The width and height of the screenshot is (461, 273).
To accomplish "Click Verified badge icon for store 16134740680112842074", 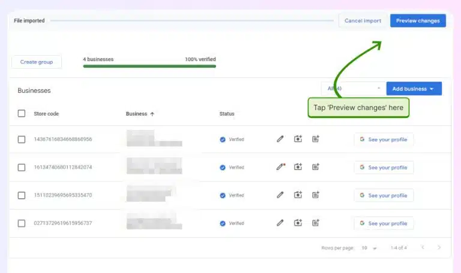I will [223, 168].
